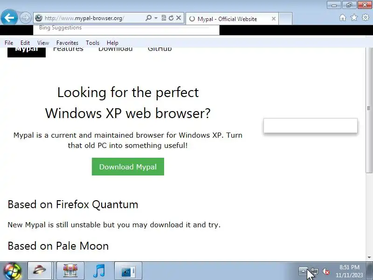Click the search magnifier in address bar

tap(148, 18)
